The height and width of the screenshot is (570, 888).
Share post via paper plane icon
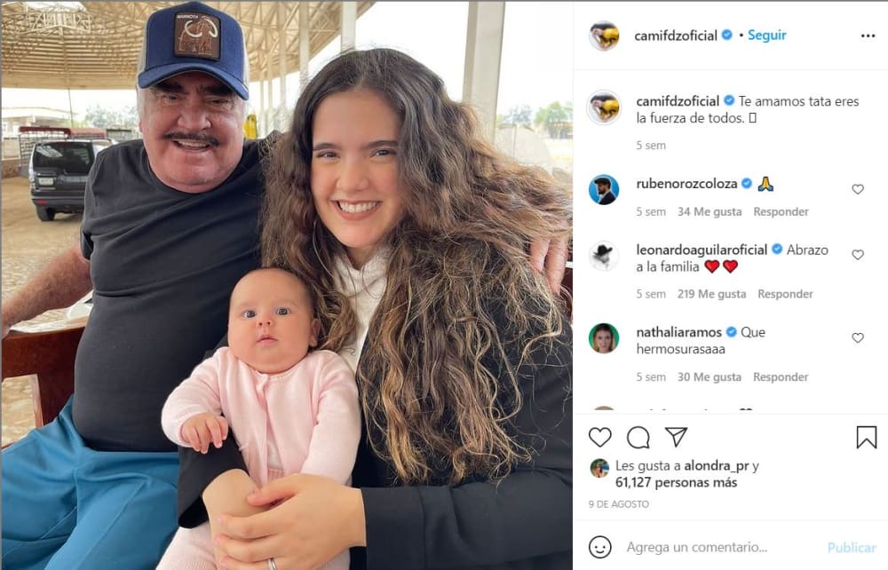pos(676,437)
